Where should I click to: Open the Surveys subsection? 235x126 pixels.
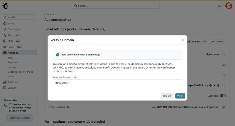point(12,67)
